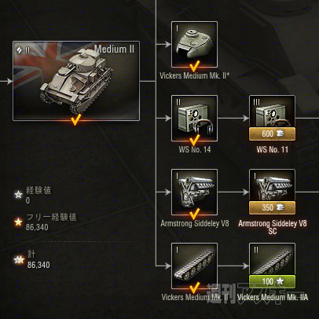Research Mk. IIA tracks for 100 XP
The width and height of the screenshot is (319, 319).
[272, 281]
